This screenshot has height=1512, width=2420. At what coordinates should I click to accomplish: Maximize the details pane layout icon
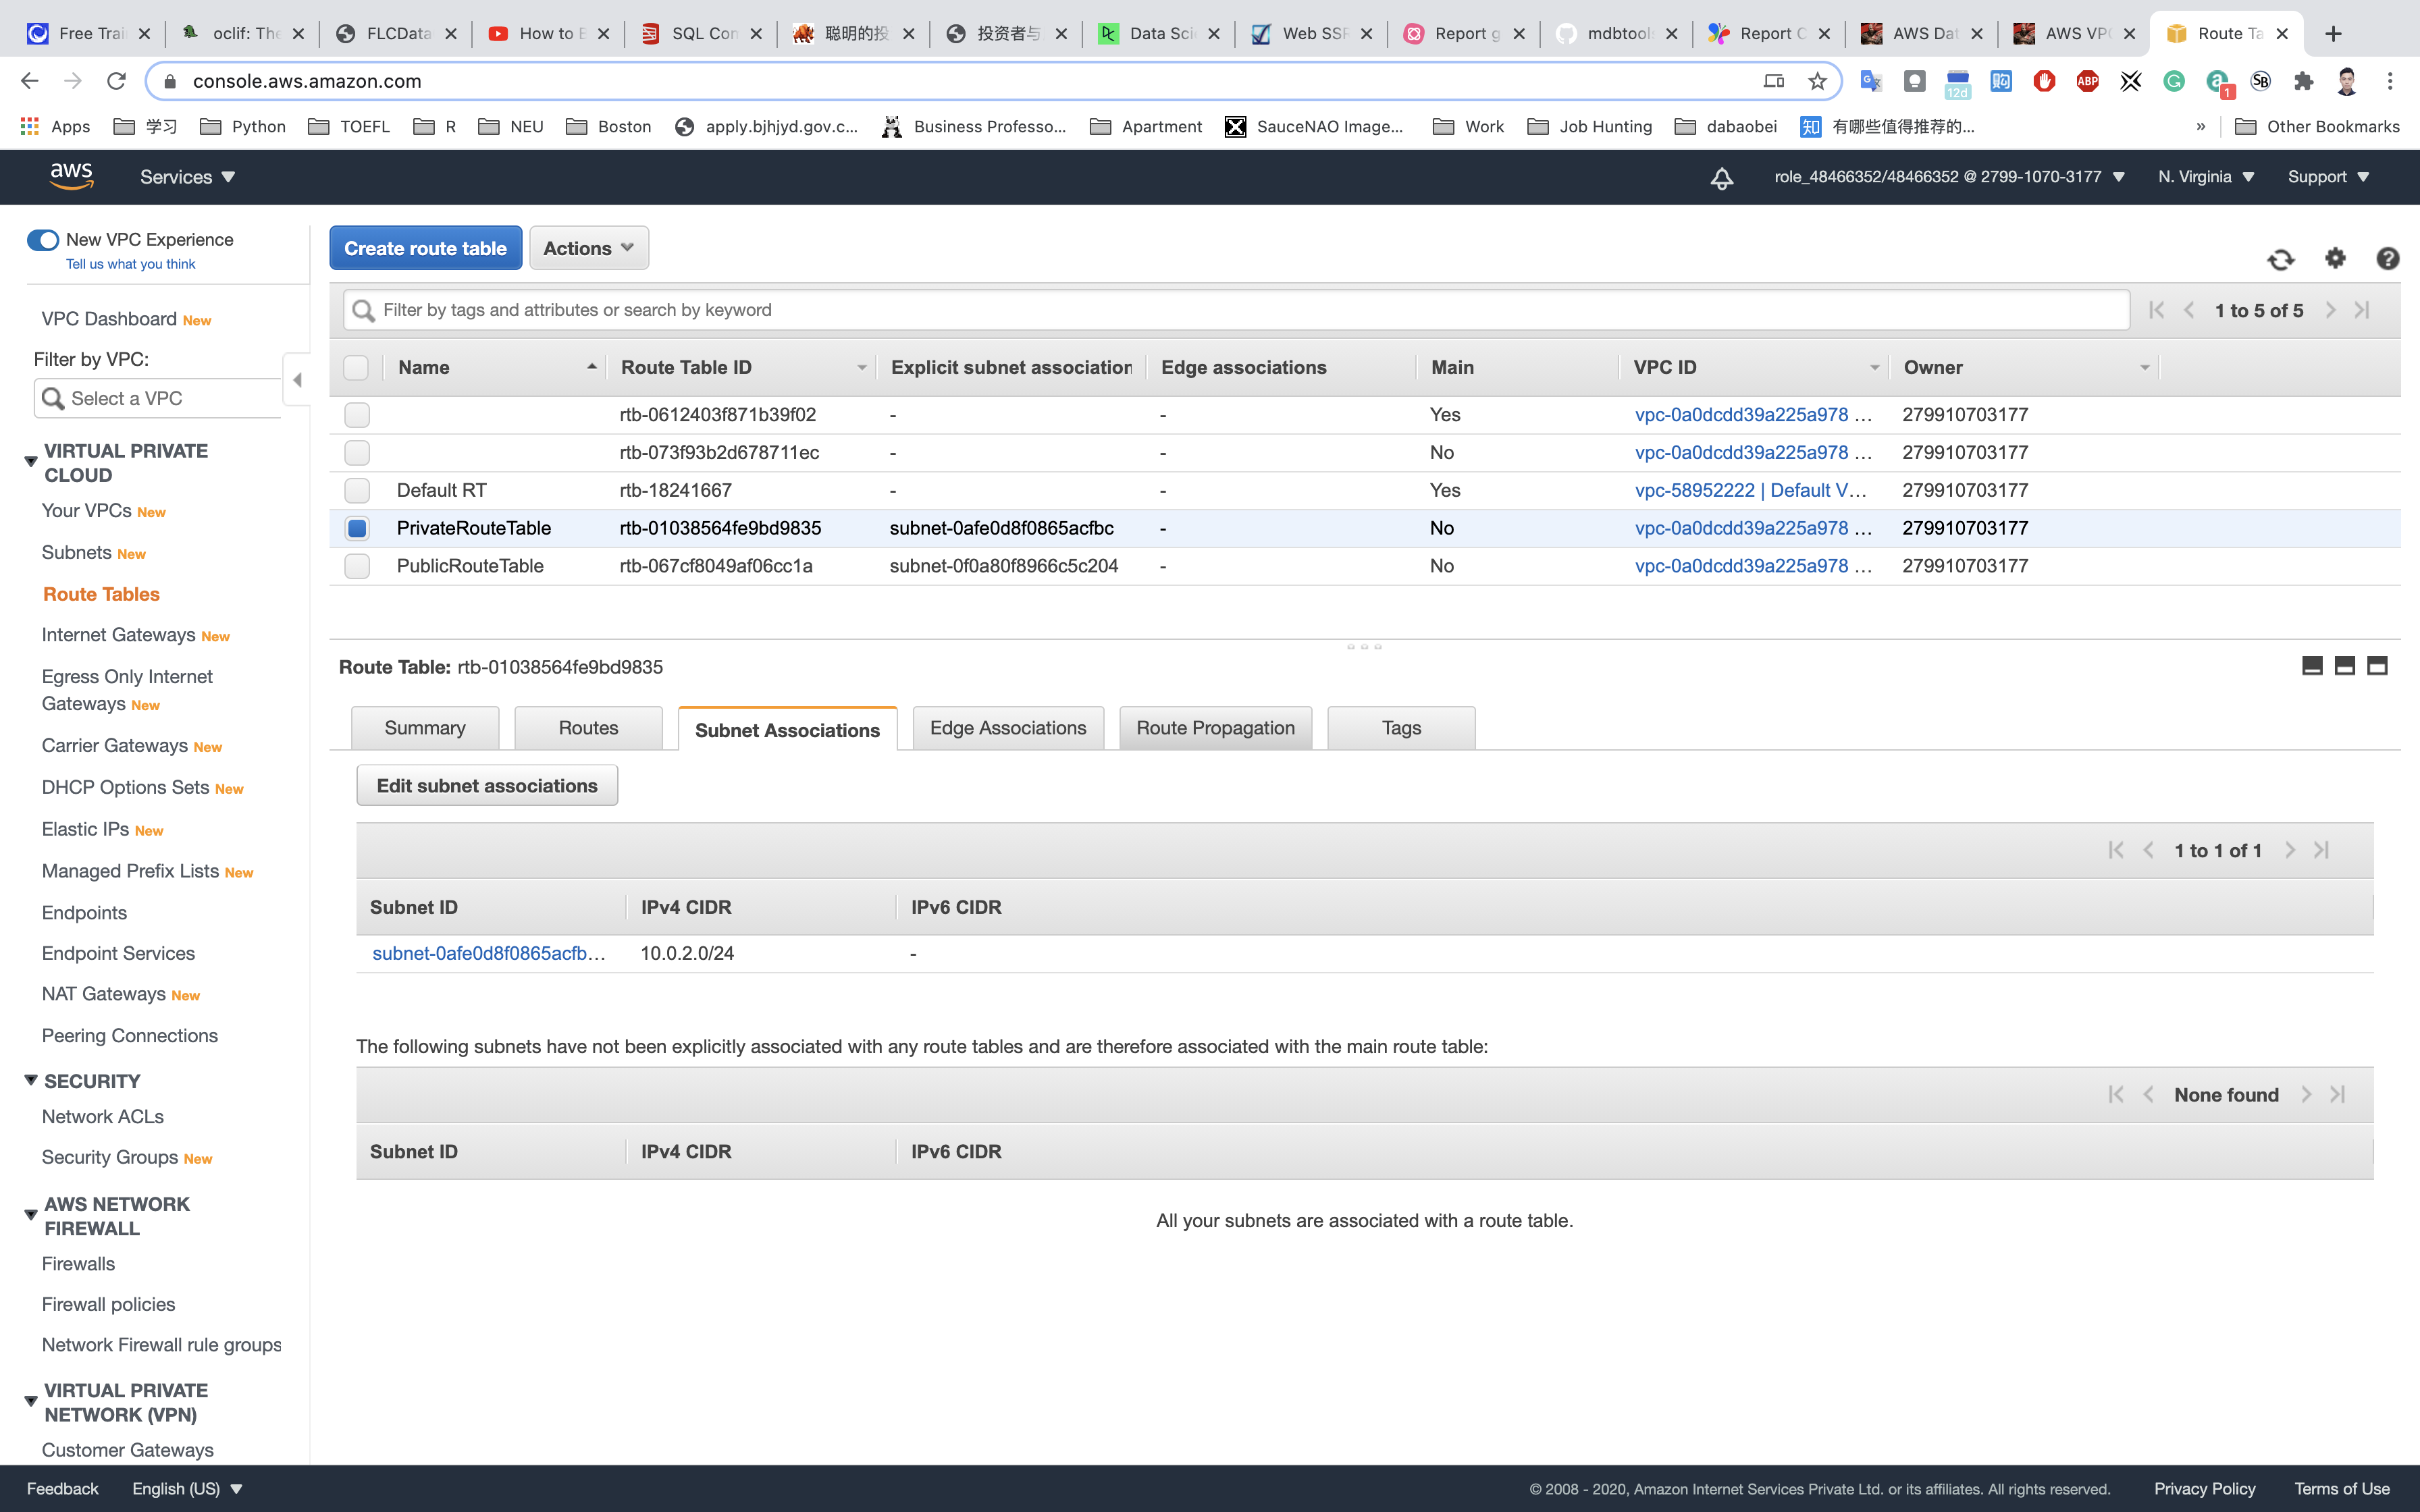coord(2377,666)
